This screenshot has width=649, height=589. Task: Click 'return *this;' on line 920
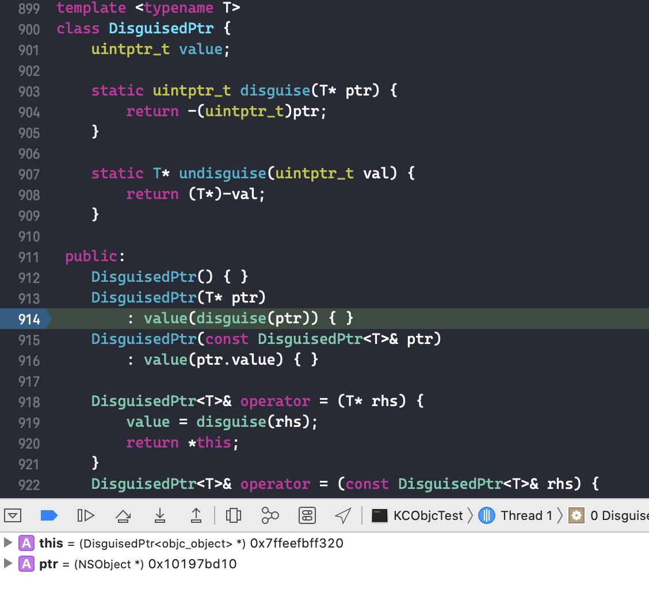pos(182,442)
